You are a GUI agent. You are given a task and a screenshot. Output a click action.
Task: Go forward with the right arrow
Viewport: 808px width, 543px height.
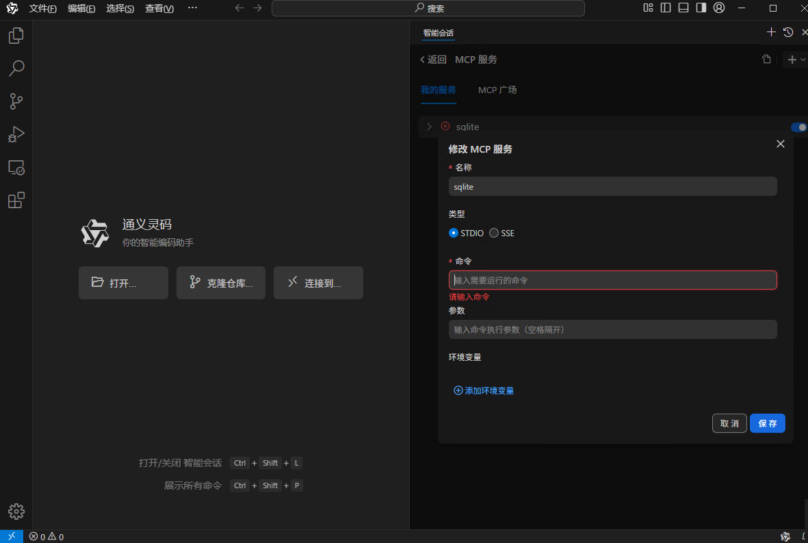pos(257,8)
